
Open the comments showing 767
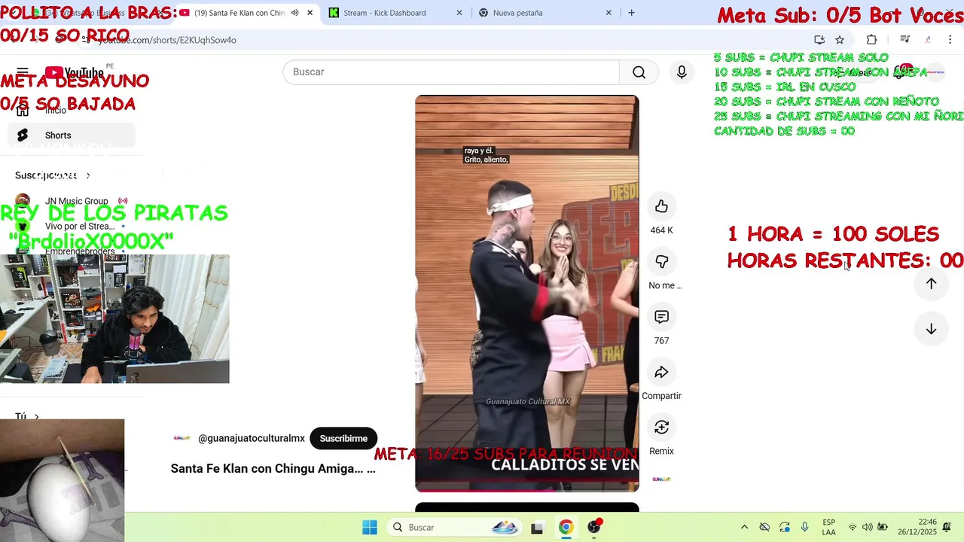coord(661,317)
